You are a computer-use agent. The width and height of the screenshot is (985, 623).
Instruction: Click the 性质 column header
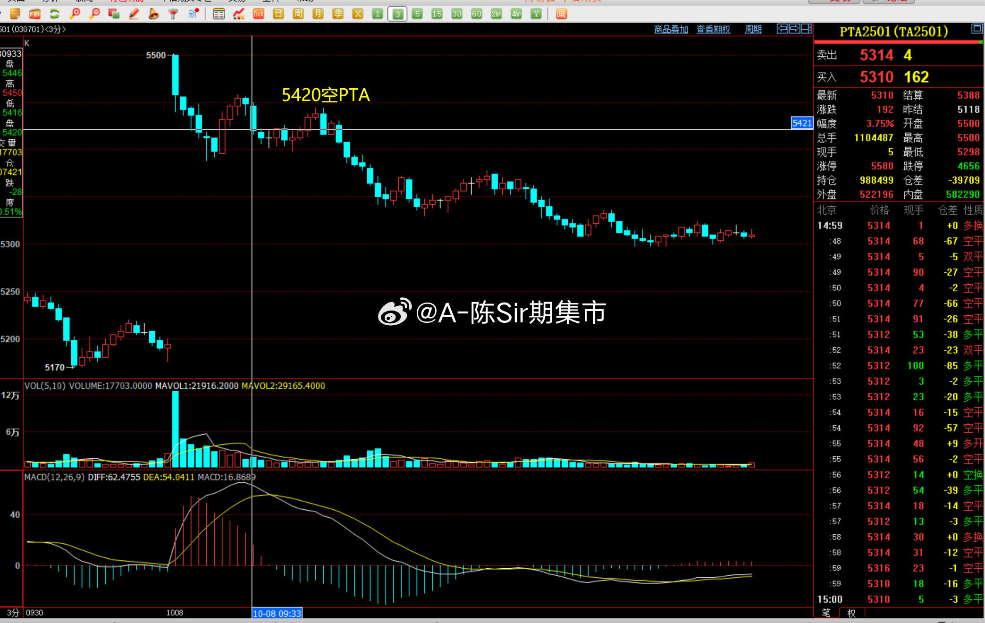(x=973, y=210)
